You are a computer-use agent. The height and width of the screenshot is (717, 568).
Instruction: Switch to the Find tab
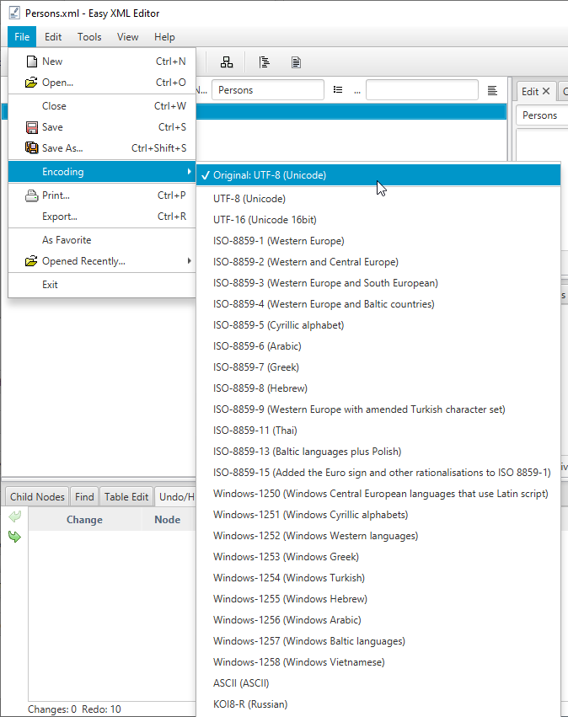pyautogui.click(x=84, y=496)
